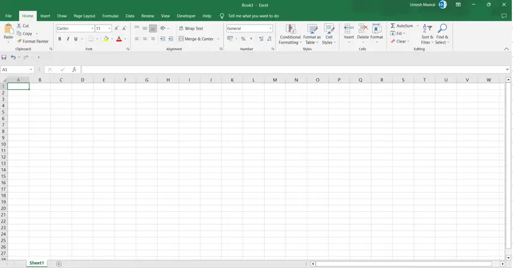The height and width of the screenshot is (268, 513).
Task: Switch to the Insert tab
Action: [x=45, y=16]
